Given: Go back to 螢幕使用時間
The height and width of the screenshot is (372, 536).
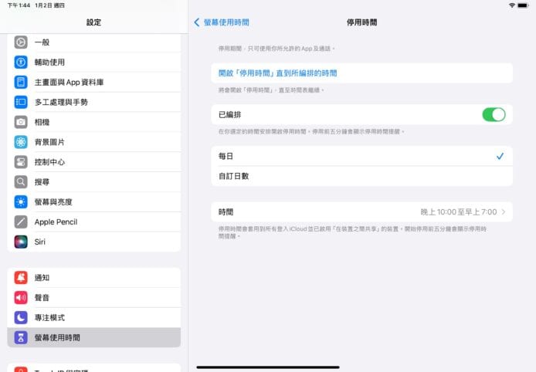Looking at the screenshot, I should click(222, 22).
